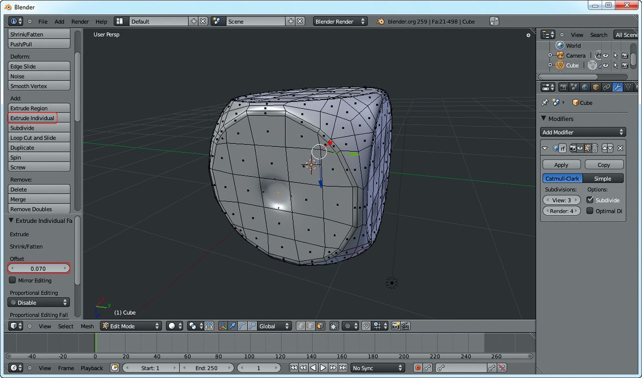Image resolution: width=642 pixels, height=378 pixels.
Task: Open the Select menu in 3D view
Action: tap(66, 326)
